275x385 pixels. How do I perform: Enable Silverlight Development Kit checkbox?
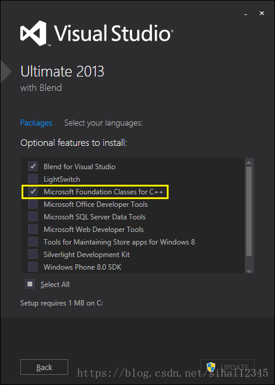(x=33, y=254)
